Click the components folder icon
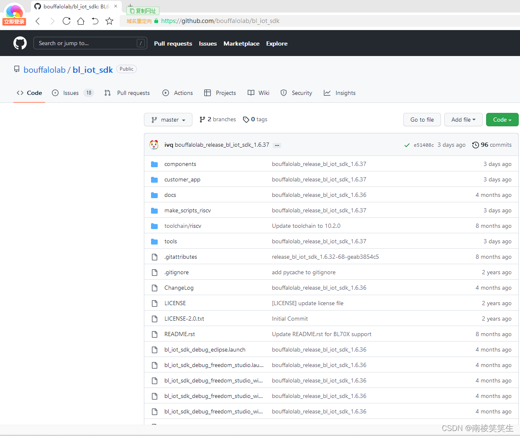 pos(154,164)
